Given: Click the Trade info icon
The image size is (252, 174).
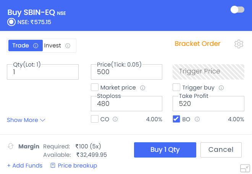Looking at the screenshot, I should coord(36,46).
